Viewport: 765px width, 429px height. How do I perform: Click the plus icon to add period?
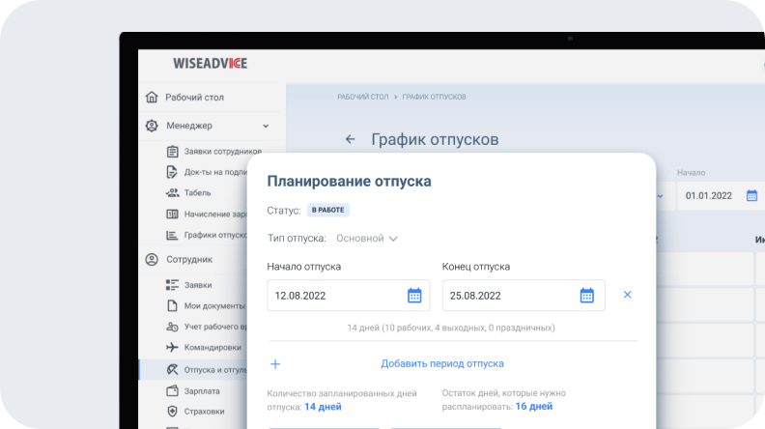pos(275,364)
